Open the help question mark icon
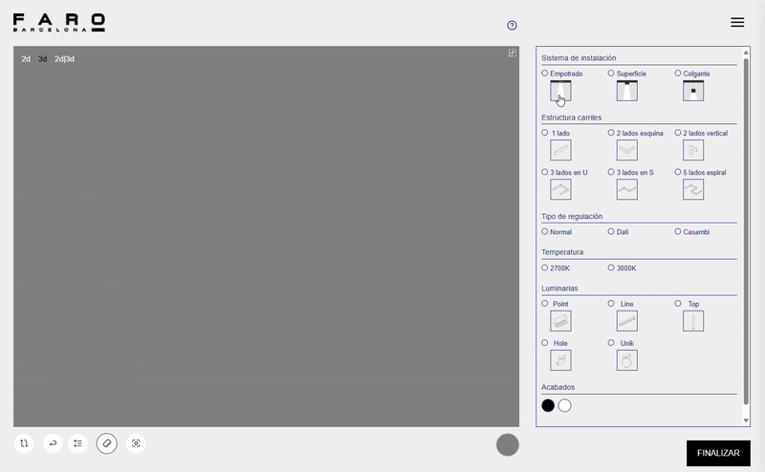 [x=513, y=26]
